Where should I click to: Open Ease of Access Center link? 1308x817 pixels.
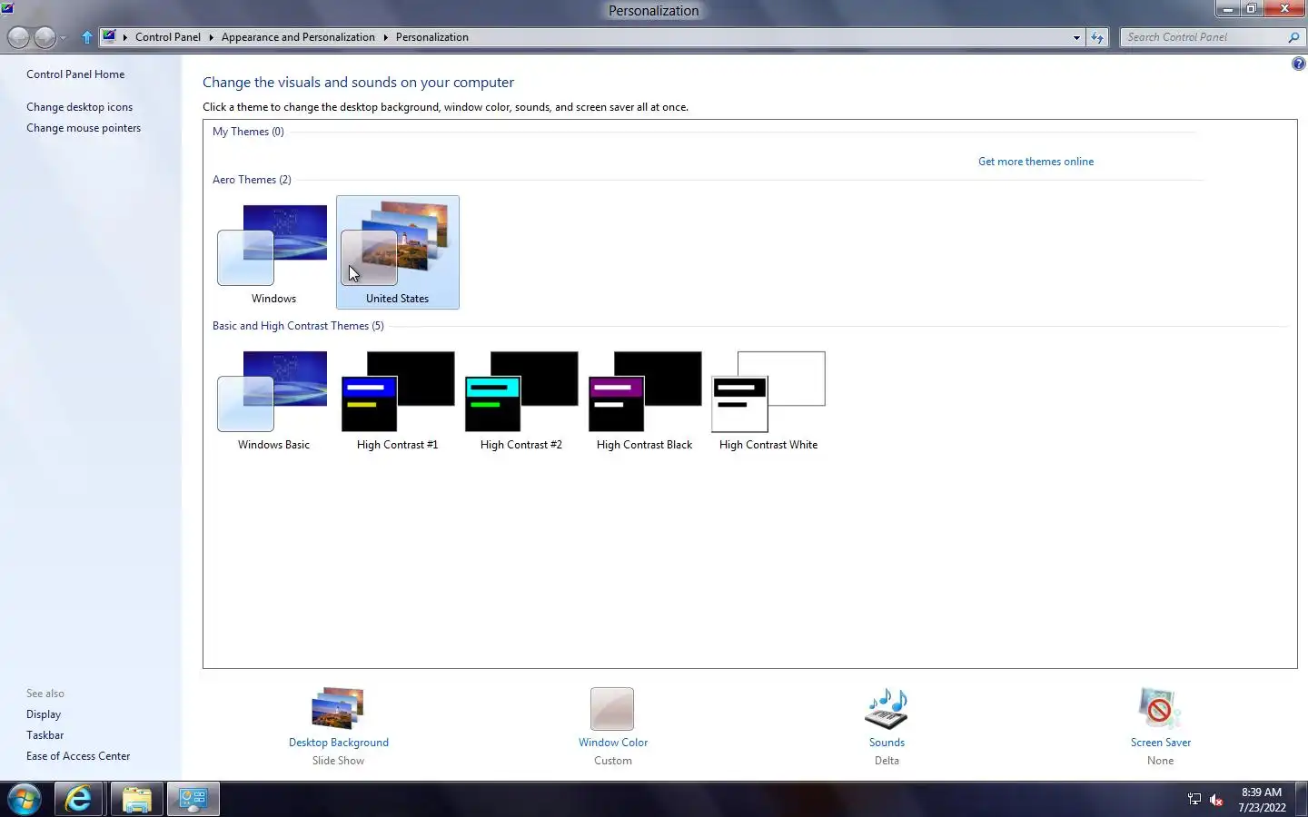tap(78, 756)
